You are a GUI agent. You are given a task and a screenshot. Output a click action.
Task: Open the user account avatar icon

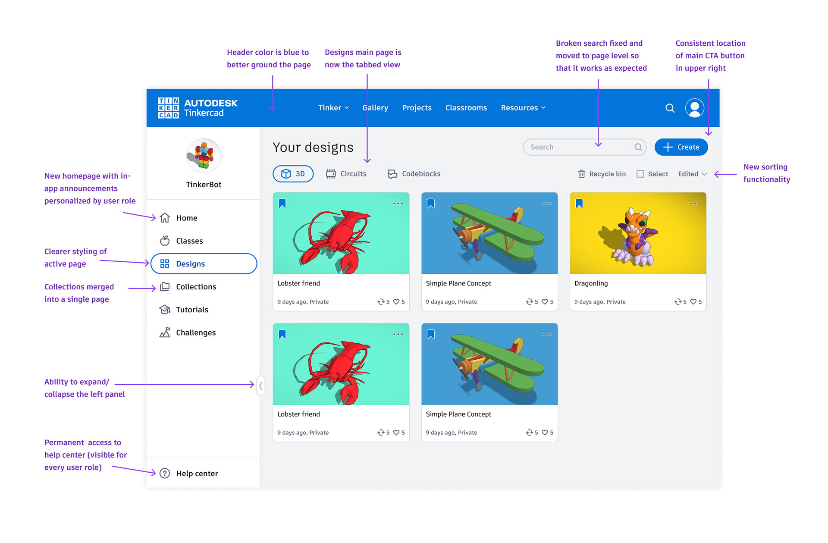coord(694,108)
